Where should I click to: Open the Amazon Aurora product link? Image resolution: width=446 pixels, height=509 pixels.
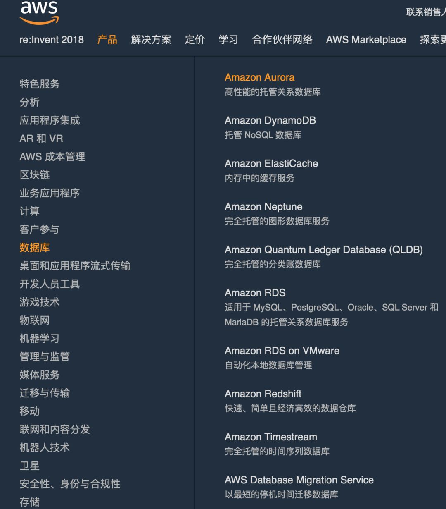pos(260,77)
